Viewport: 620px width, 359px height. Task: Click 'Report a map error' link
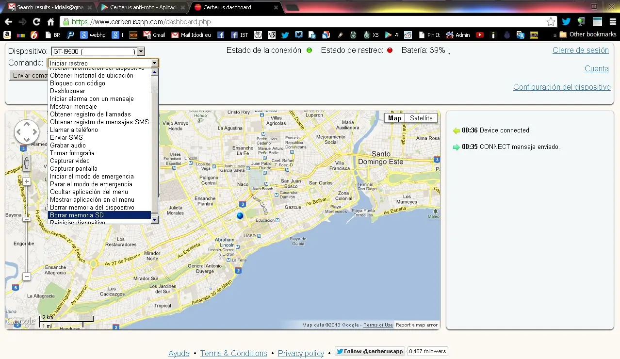(417, 325)
